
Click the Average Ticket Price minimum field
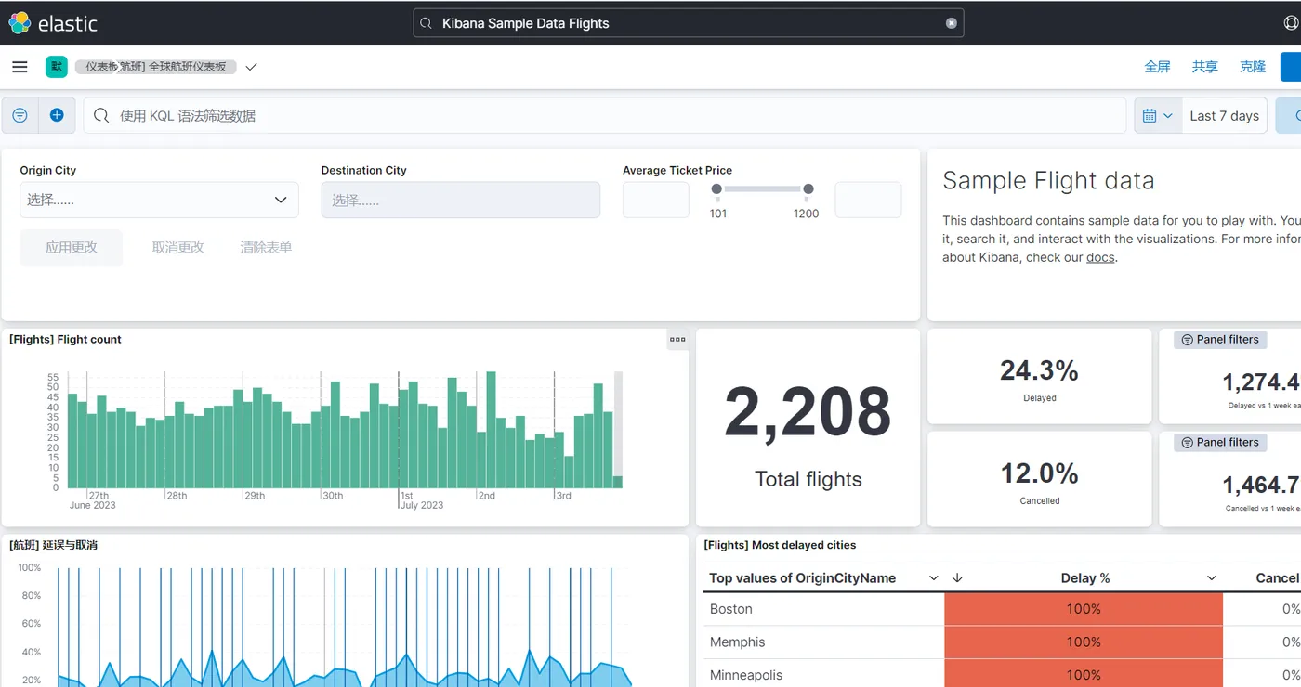pos(655,200)
